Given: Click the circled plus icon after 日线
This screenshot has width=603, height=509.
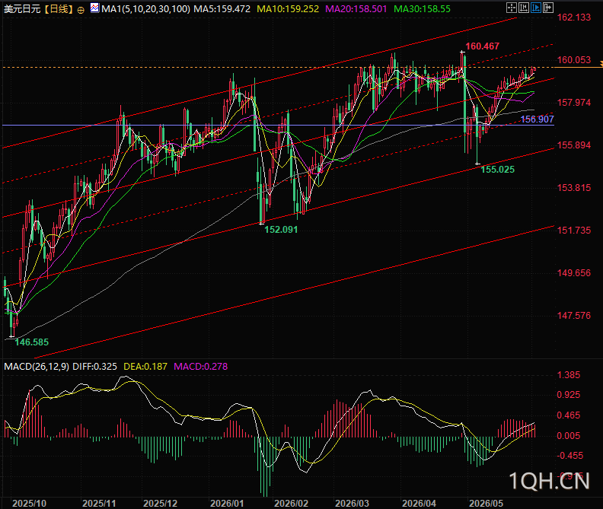Looking at the screenshot, I should (x=81, y=11).
